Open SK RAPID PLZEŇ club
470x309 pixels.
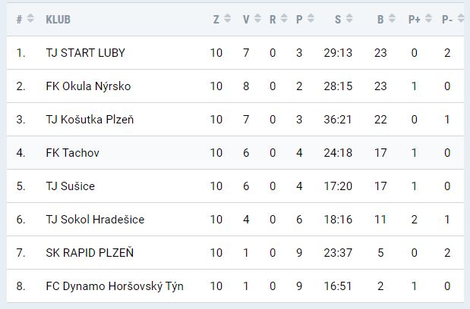point(90,253)
